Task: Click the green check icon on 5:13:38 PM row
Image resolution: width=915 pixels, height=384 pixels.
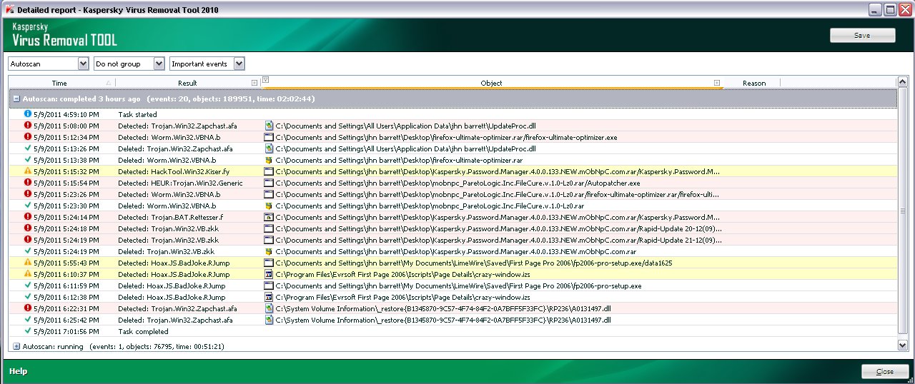Action: (28, 160)
